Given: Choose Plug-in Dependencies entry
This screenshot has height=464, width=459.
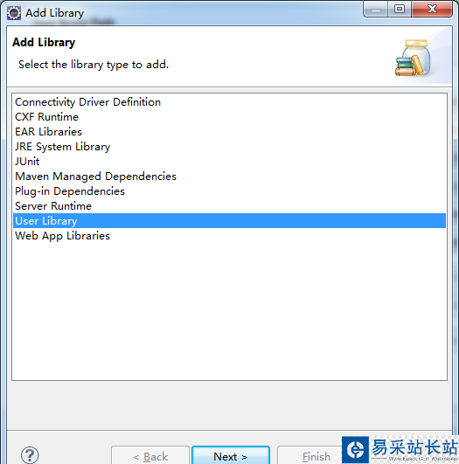Looking at the screenshot, I should (x=229, y=191).
